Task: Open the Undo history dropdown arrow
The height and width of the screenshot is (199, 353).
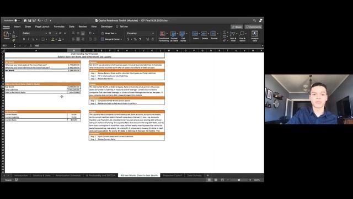Action: 42,20
